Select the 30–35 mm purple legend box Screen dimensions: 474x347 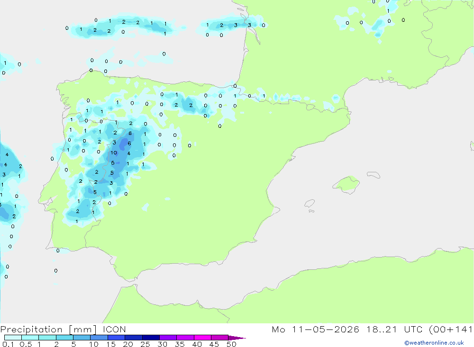pos(168,338)
